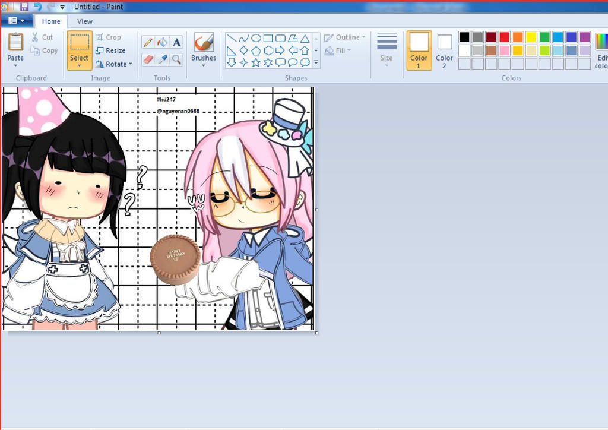Choose the Rounded rectangular callout shape
Image resolution: width=608 pixels, height=430 pixels.
(x=280, y=62)
